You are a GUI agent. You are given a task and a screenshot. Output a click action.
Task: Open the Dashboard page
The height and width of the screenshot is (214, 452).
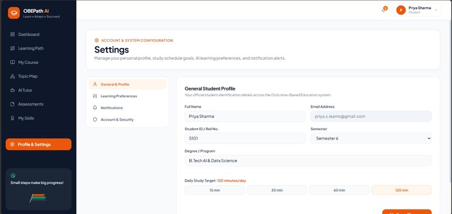38,34
